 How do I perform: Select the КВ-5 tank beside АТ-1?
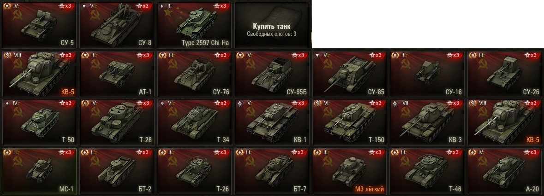click(x=39, y=74)
